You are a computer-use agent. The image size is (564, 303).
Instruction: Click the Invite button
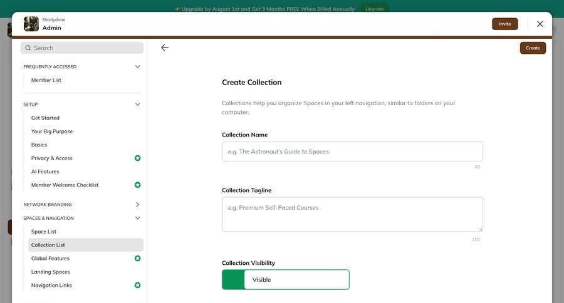point(504,24)
